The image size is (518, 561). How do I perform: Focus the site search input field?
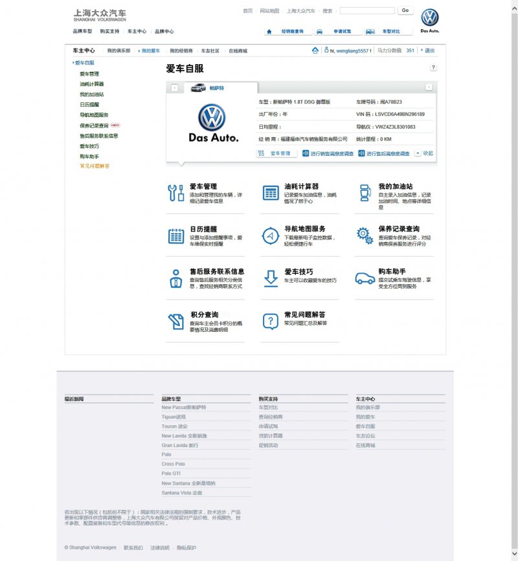367,11
